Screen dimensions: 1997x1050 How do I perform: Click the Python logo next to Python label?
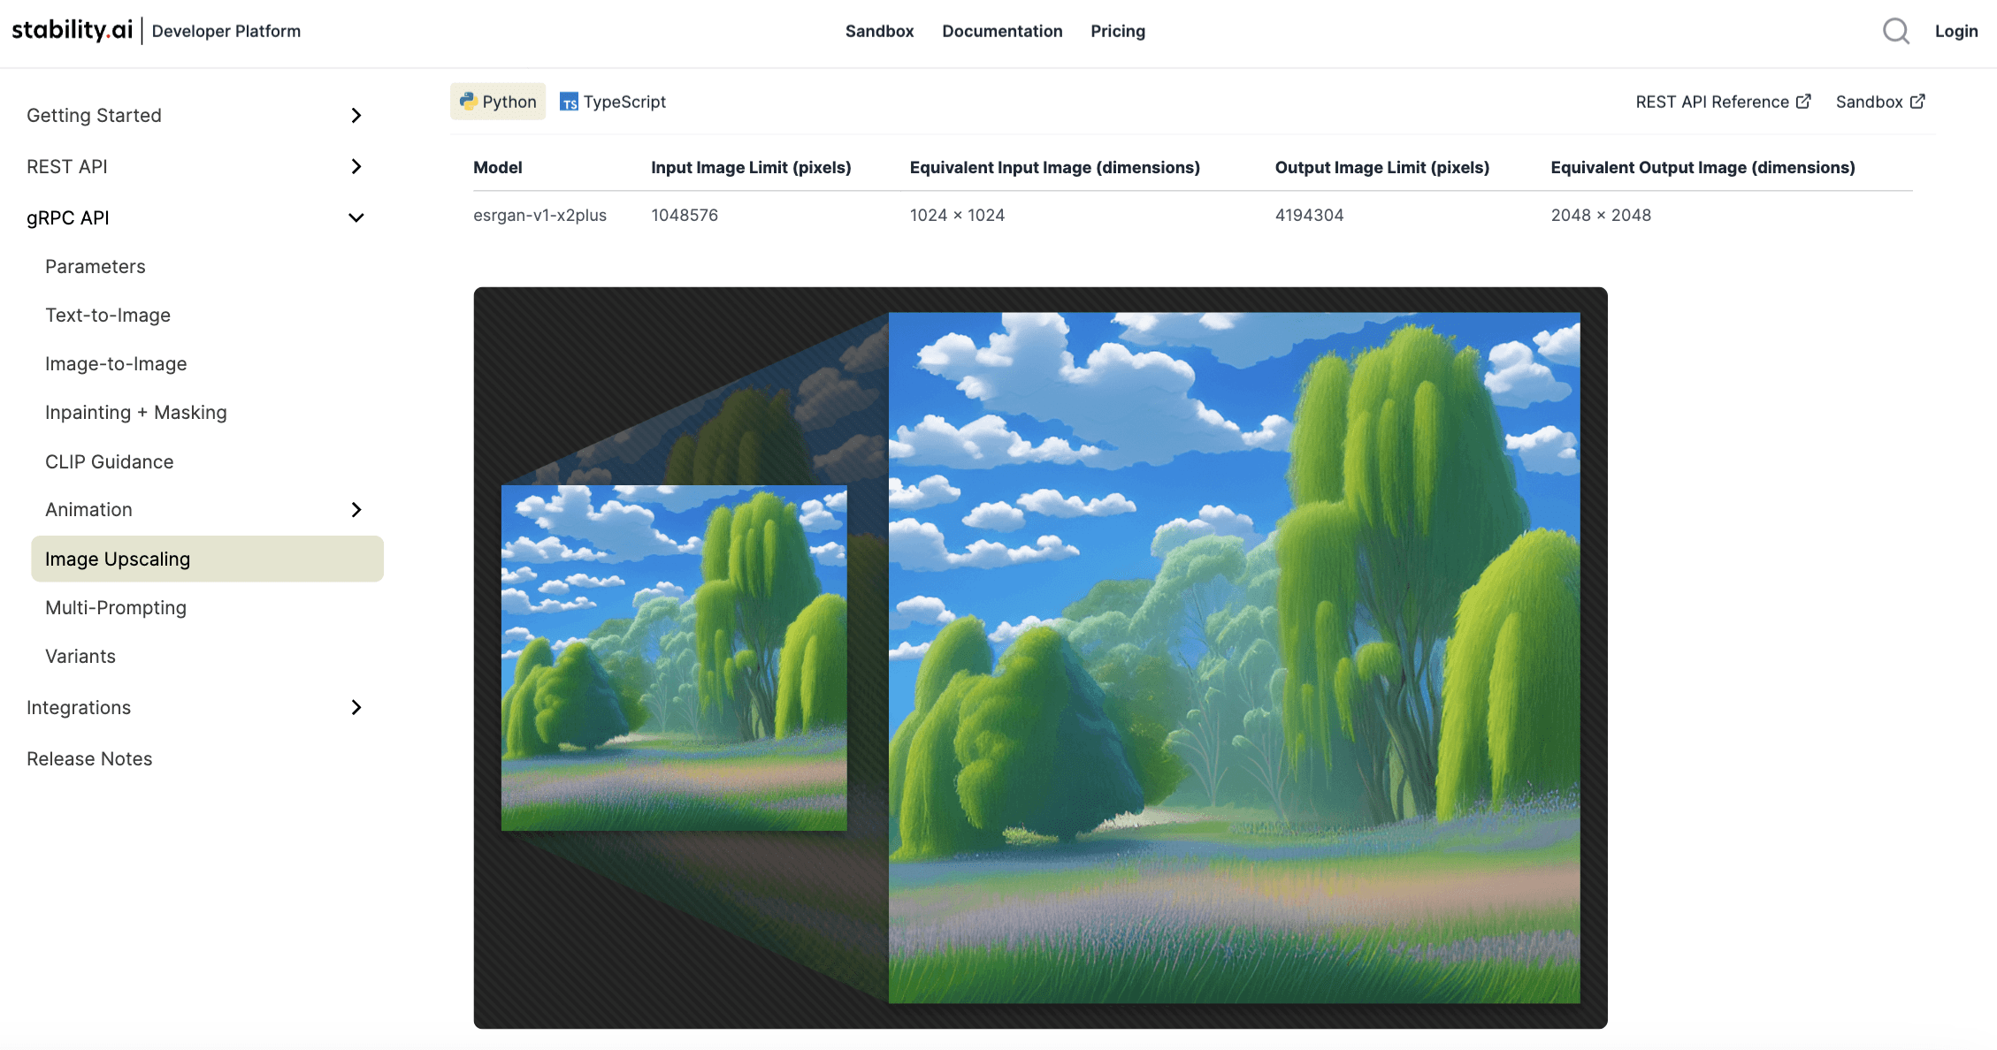click(470, 101)
